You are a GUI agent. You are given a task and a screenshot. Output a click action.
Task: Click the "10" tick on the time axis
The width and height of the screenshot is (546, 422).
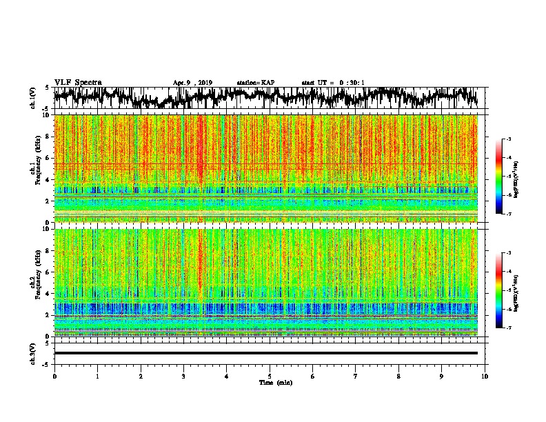point(485,376)
